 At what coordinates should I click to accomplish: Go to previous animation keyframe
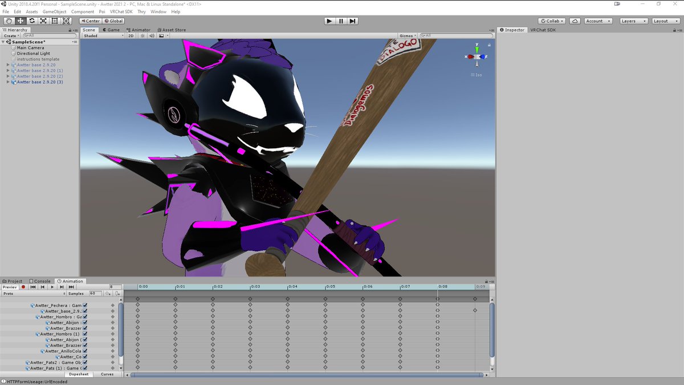(x=43, y=287)
